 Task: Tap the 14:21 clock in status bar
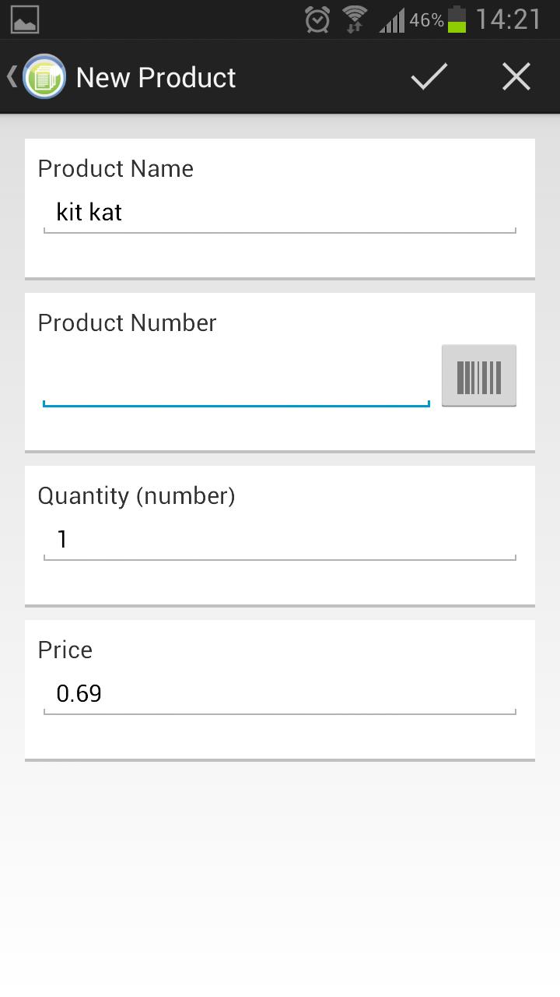(x=508, y=19)
